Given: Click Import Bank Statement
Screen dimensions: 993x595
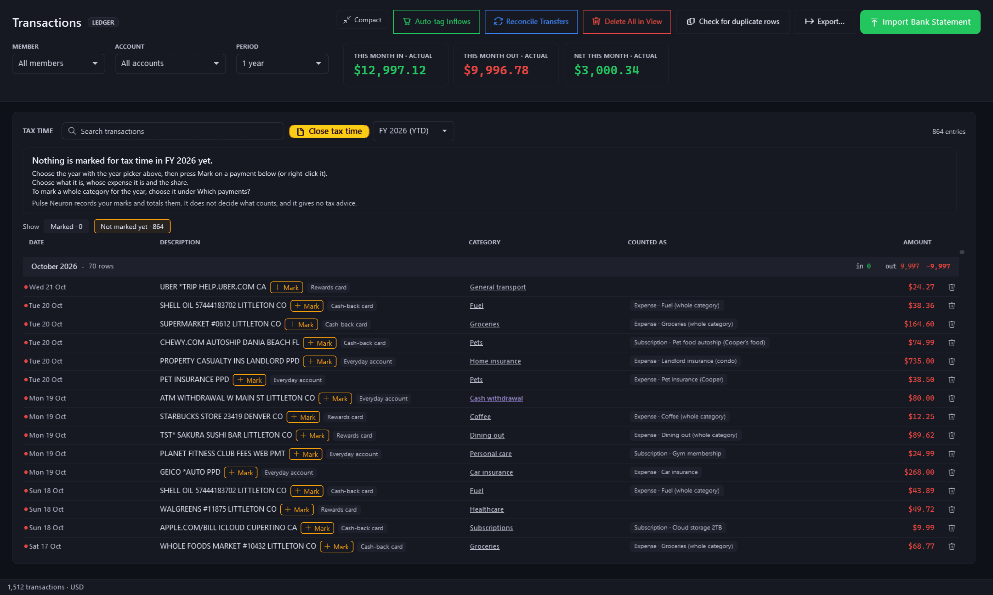Looking at the screenshot, I should pyautogui.click(x=920, y=22).
